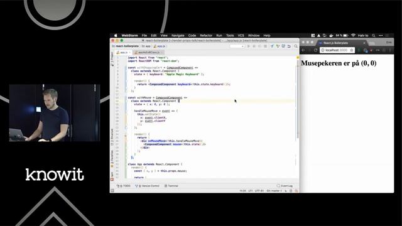The image size is (402, 226).
Task: Open the Structure tool window sidebar tab
Action: click(112, 137)
